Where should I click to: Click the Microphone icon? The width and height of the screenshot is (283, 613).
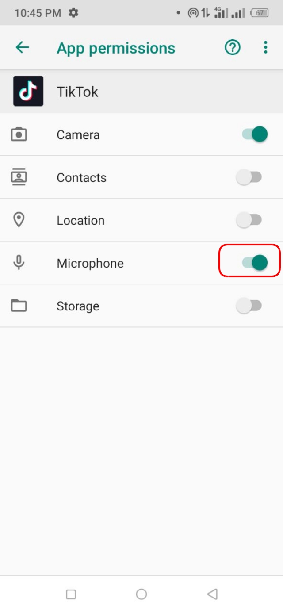(x=19, y=263)
